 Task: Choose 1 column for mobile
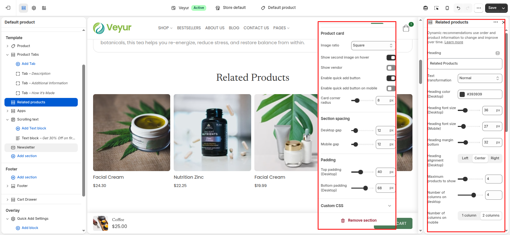pyautogui.click(x=469, y=216)
